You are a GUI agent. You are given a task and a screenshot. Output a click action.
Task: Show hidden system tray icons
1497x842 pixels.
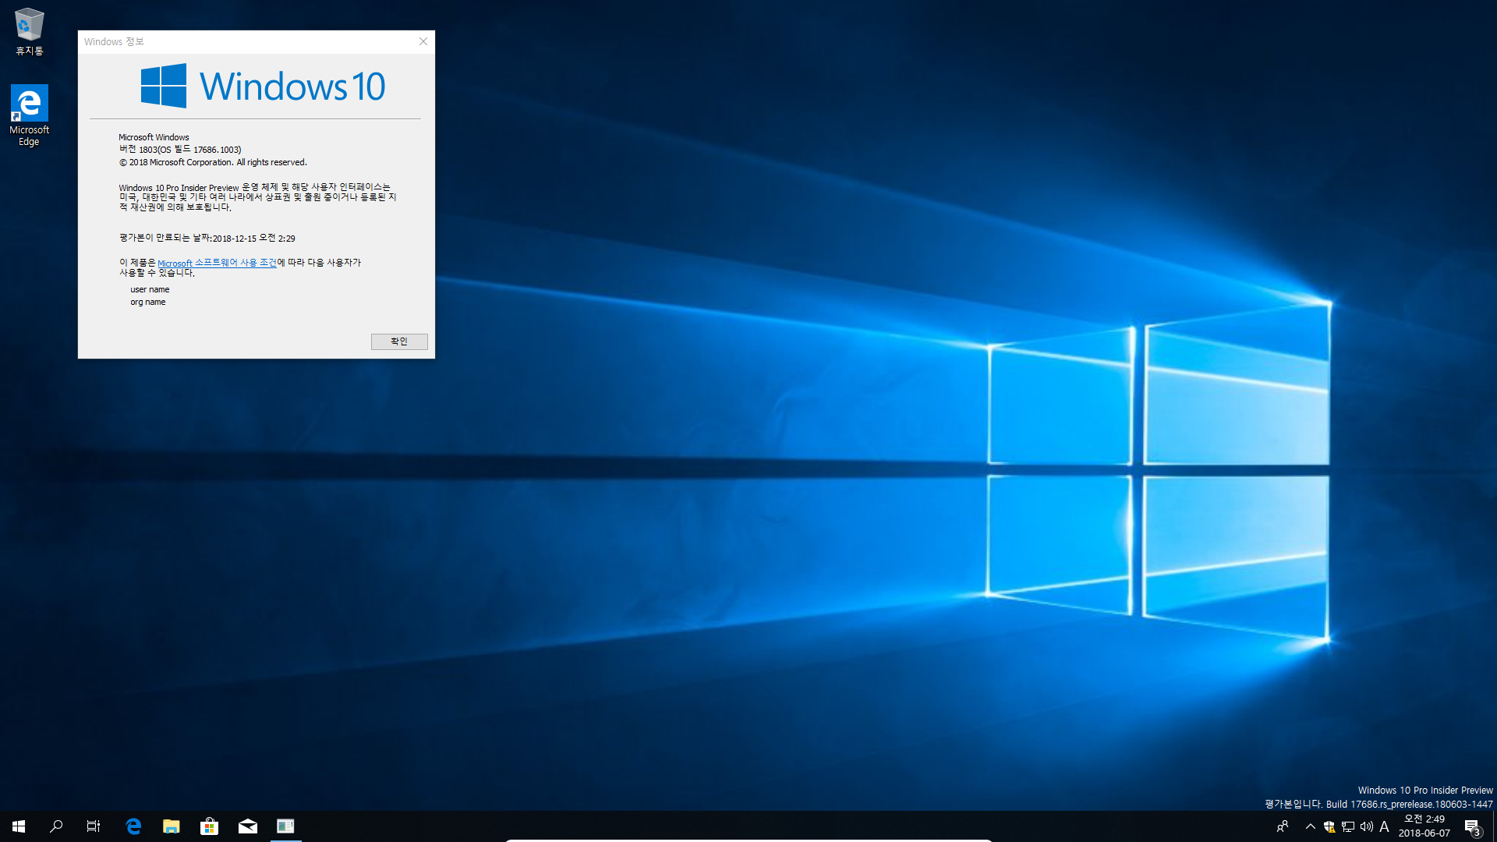click(1310, 826)
